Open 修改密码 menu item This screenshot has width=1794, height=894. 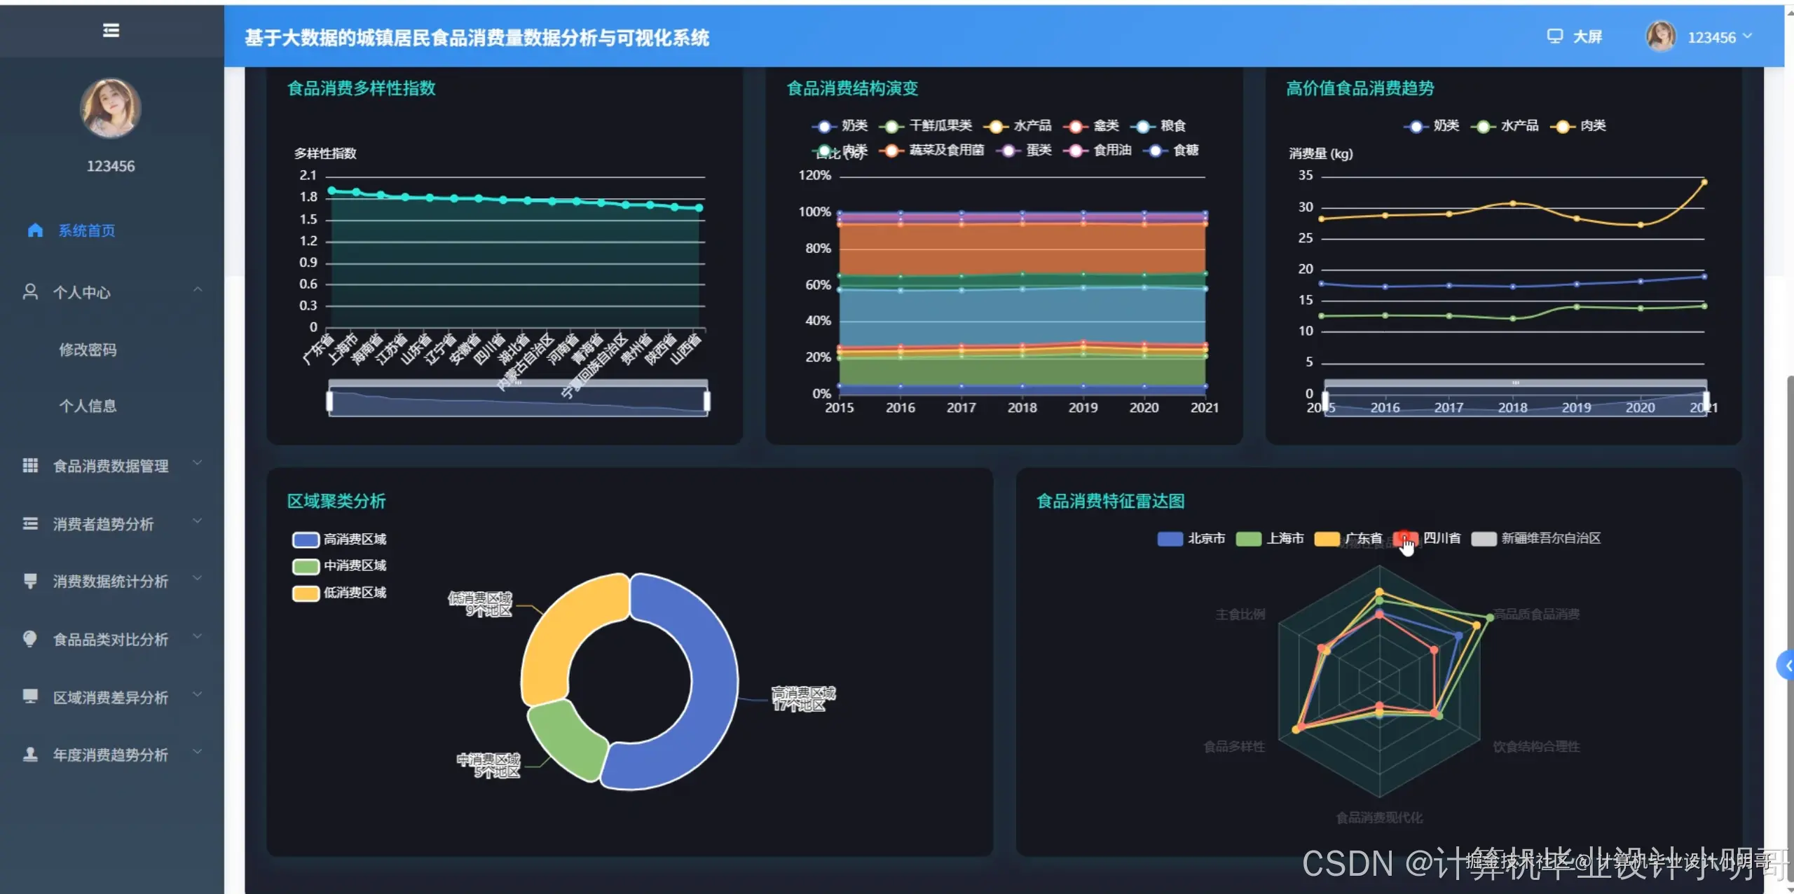[x=88, y=350]
